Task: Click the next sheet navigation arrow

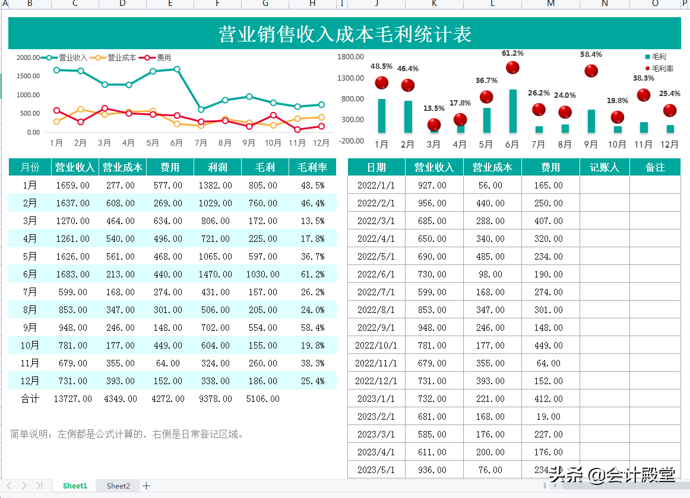Action: tap(25, 486)
